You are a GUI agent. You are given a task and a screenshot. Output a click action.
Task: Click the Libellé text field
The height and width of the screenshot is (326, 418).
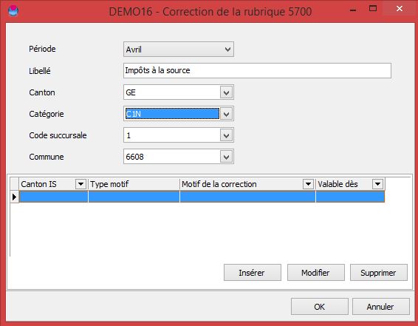pos(257,71)
